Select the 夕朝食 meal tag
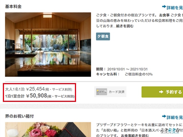The height and width of the screenshot is (137, 183). [x=103, y=37]
